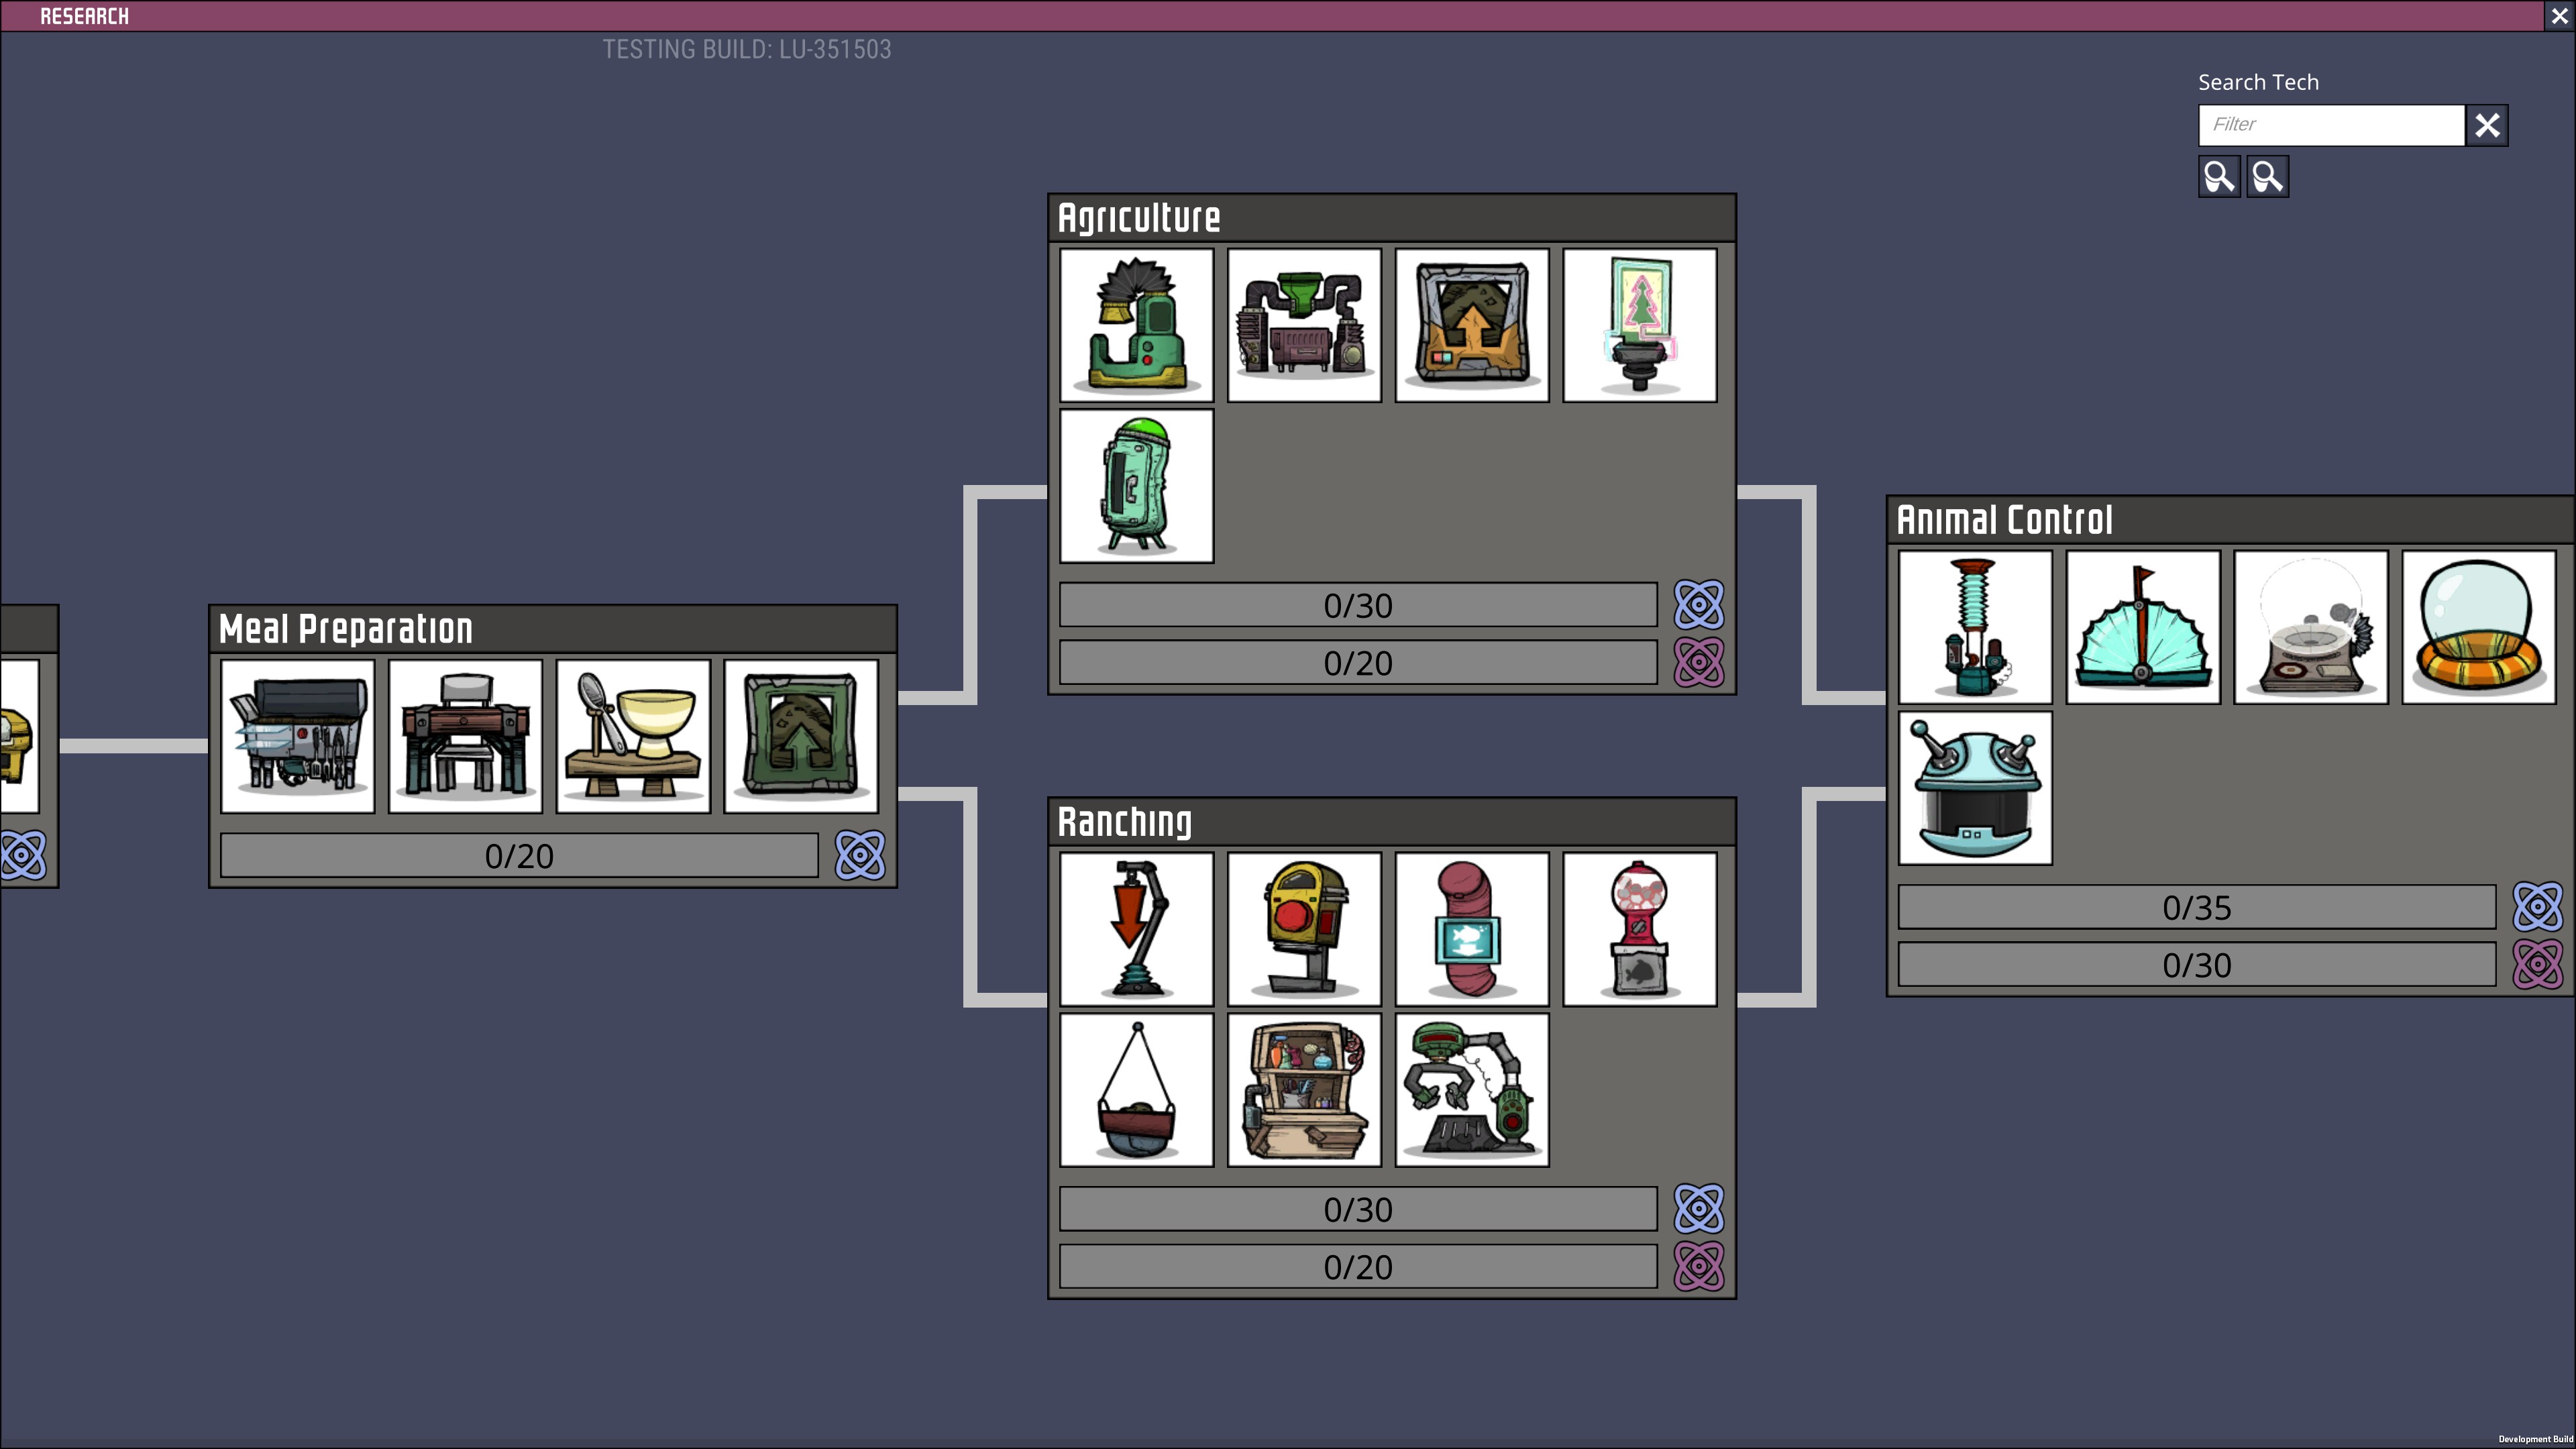
Task: Click the second magnifier zoom button
Action: coord(2267,177)
